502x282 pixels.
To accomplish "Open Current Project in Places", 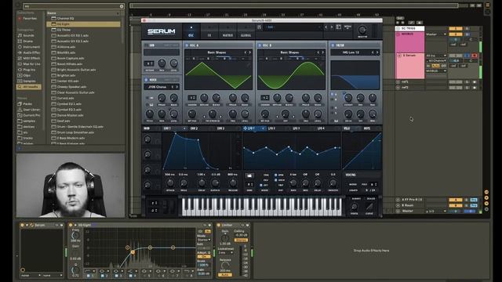I will pyautogui.click(x=28, y=115).
